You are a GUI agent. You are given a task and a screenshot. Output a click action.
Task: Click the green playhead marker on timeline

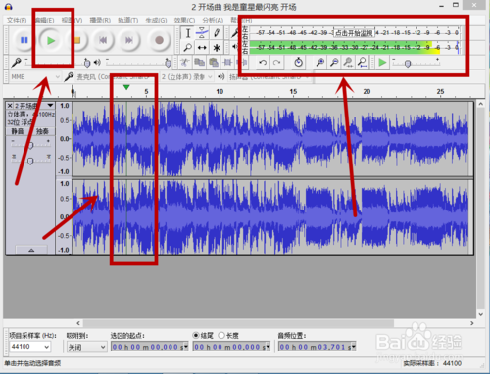[x=126, y=87]
